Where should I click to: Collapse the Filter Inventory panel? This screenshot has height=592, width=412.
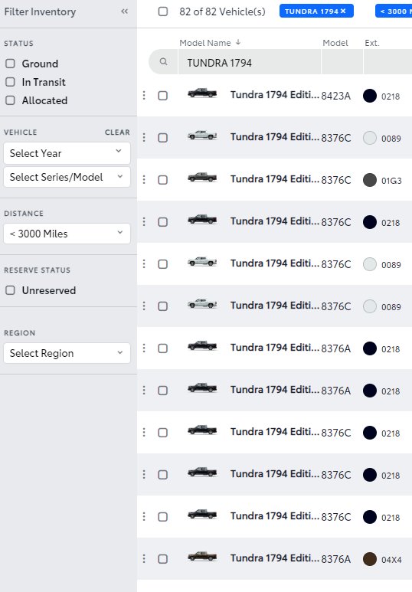coord(124,11)
